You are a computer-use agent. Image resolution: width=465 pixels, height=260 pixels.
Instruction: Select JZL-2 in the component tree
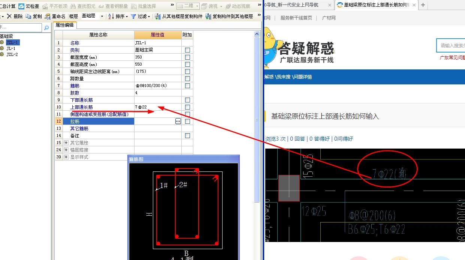coord(12,54)
